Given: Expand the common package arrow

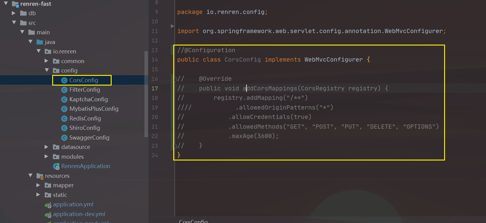Looking at the screenshot, I should click(46, 61).
